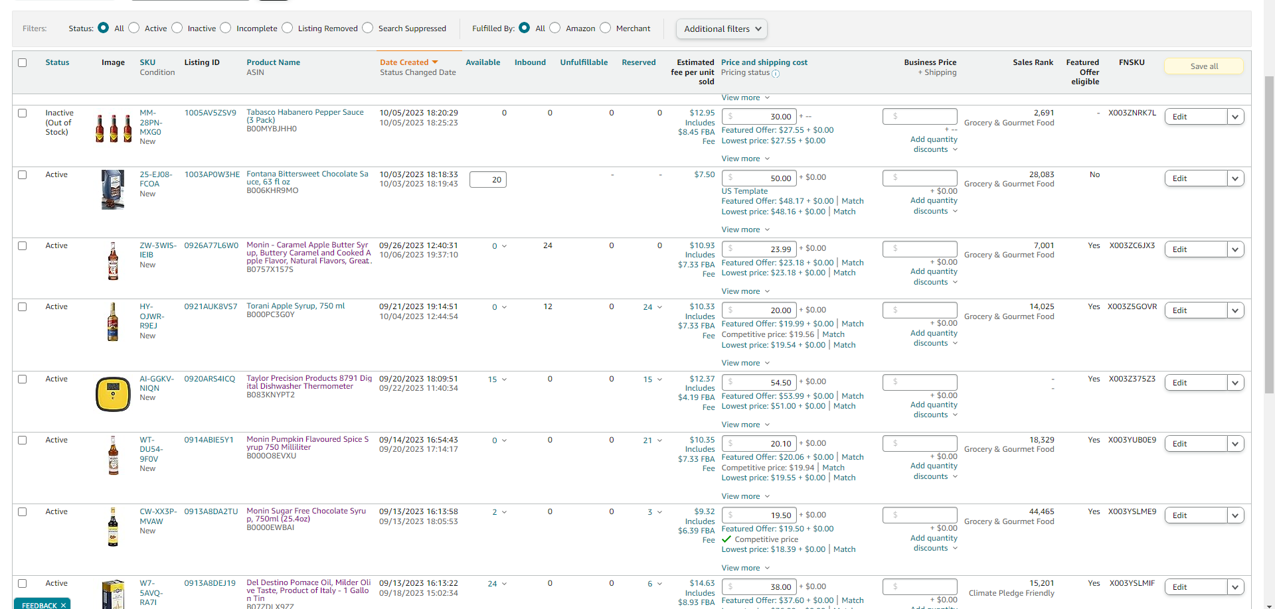Select the 'Search Suppressed' status radio
This screenshot has width=1275, height=609.
[x=367, y=28]
